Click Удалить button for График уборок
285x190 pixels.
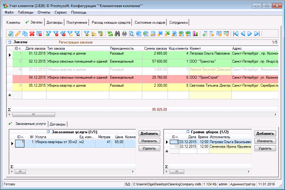coord(265,148)
